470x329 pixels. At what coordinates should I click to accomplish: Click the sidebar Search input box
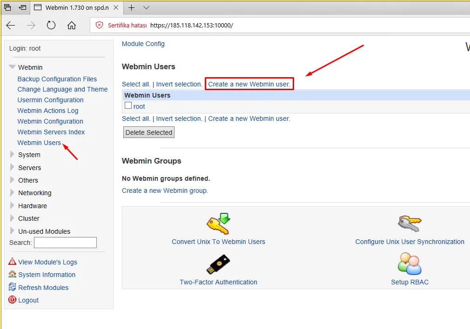point(65,243)
